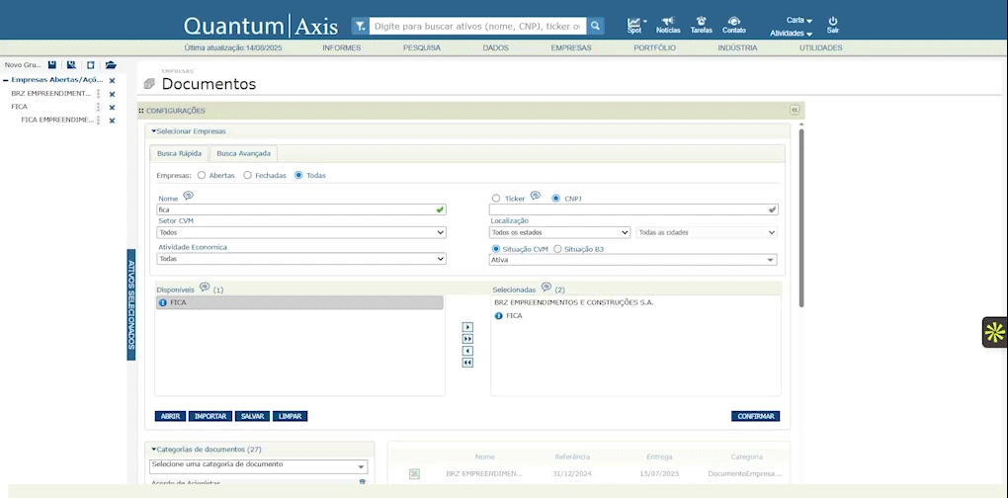Screen dimensions: 1008x498
Task: Select BRZ EMPREENDIMENTOS E CONSTRUÇÕES S.A. in Selecionadas
Action: pos(573,302)
